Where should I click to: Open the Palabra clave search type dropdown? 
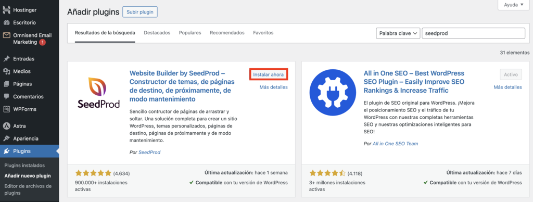[398, 33]
